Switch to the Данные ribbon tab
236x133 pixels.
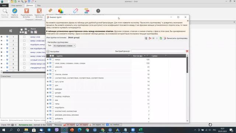[x=29, y=6]
